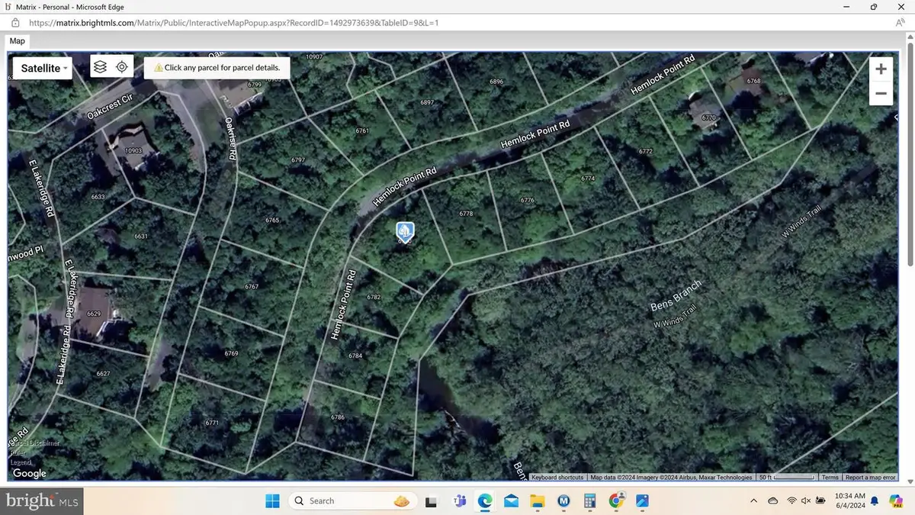Open Google Chrome from the taskbar
915x515 pixels.
[616, 501]
